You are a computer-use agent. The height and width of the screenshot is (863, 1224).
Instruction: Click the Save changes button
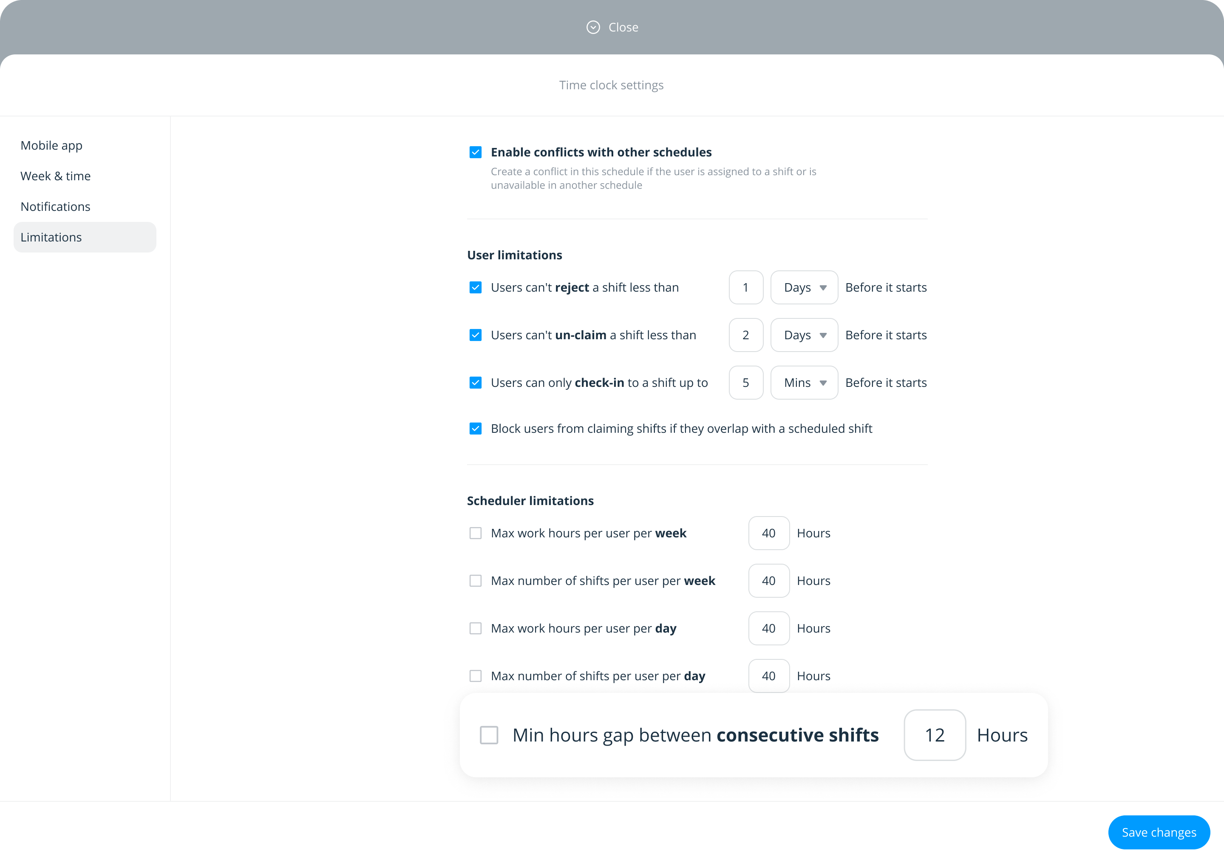point(1159,832)
